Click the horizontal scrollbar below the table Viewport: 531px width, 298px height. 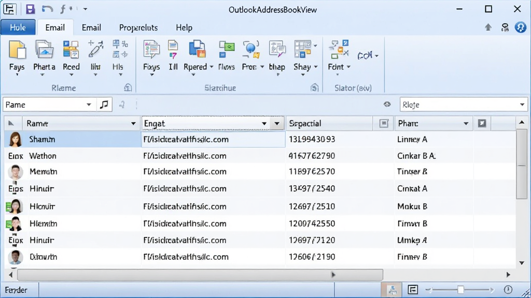coord(200,275)
